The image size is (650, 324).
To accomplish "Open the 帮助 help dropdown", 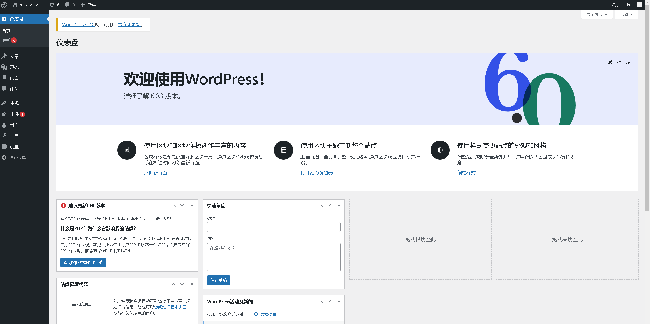I will (626, 14).
